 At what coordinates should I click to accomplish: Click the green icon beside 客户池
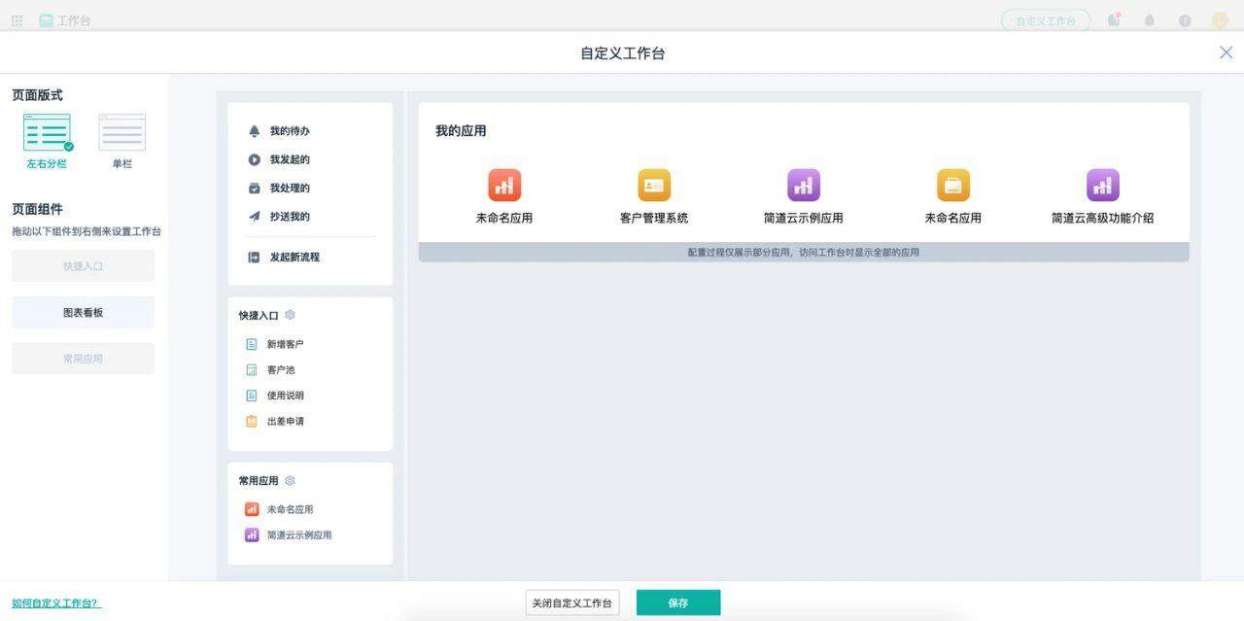click(x=252, y=370)
